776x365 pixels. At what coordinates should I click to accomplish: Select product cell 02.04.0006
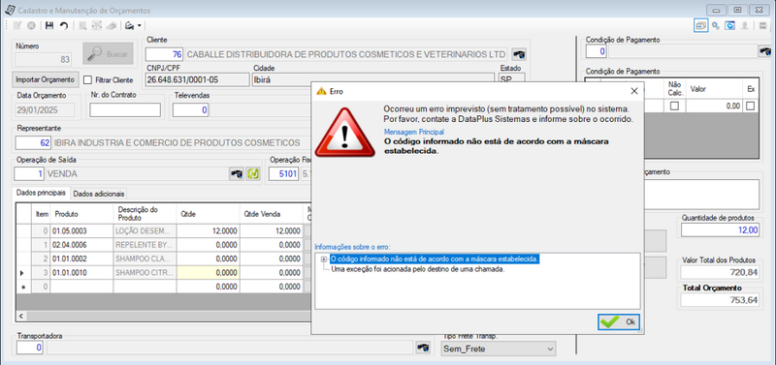click(81, 245)
